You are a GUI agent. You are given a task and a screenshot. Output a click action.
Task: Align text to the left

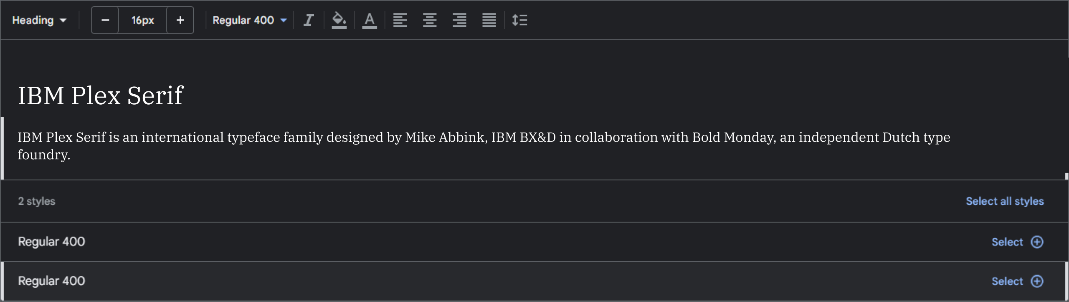400,20
